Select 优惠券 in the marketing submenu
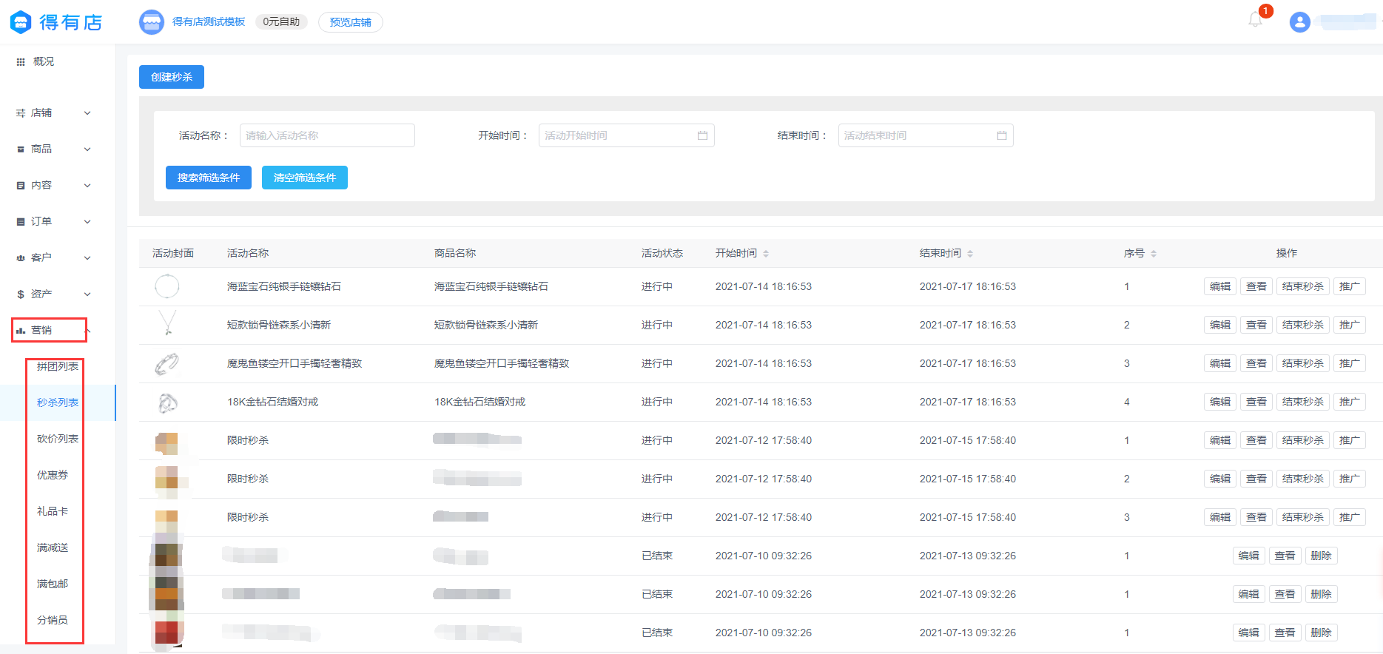This screenshot has height=654, width=1383. [53, 475]
